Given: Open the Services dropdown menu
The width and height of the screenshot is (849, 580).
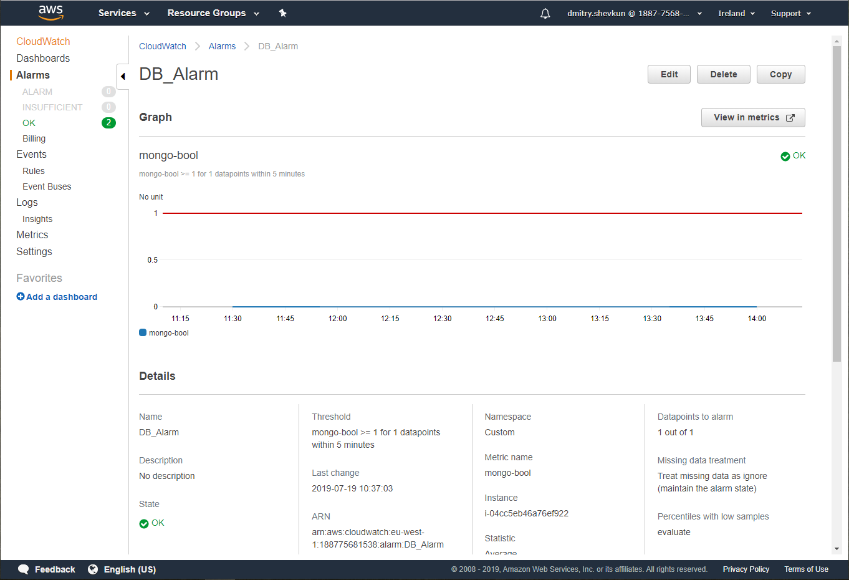Looking at the screenshot, I should pyautogui.click(x=123, y=13).
